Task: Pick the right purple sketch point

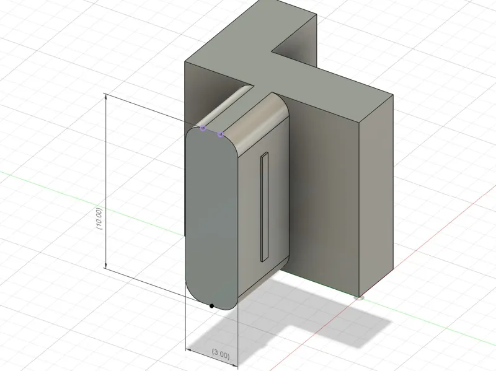Action: (x=221, y=134)
